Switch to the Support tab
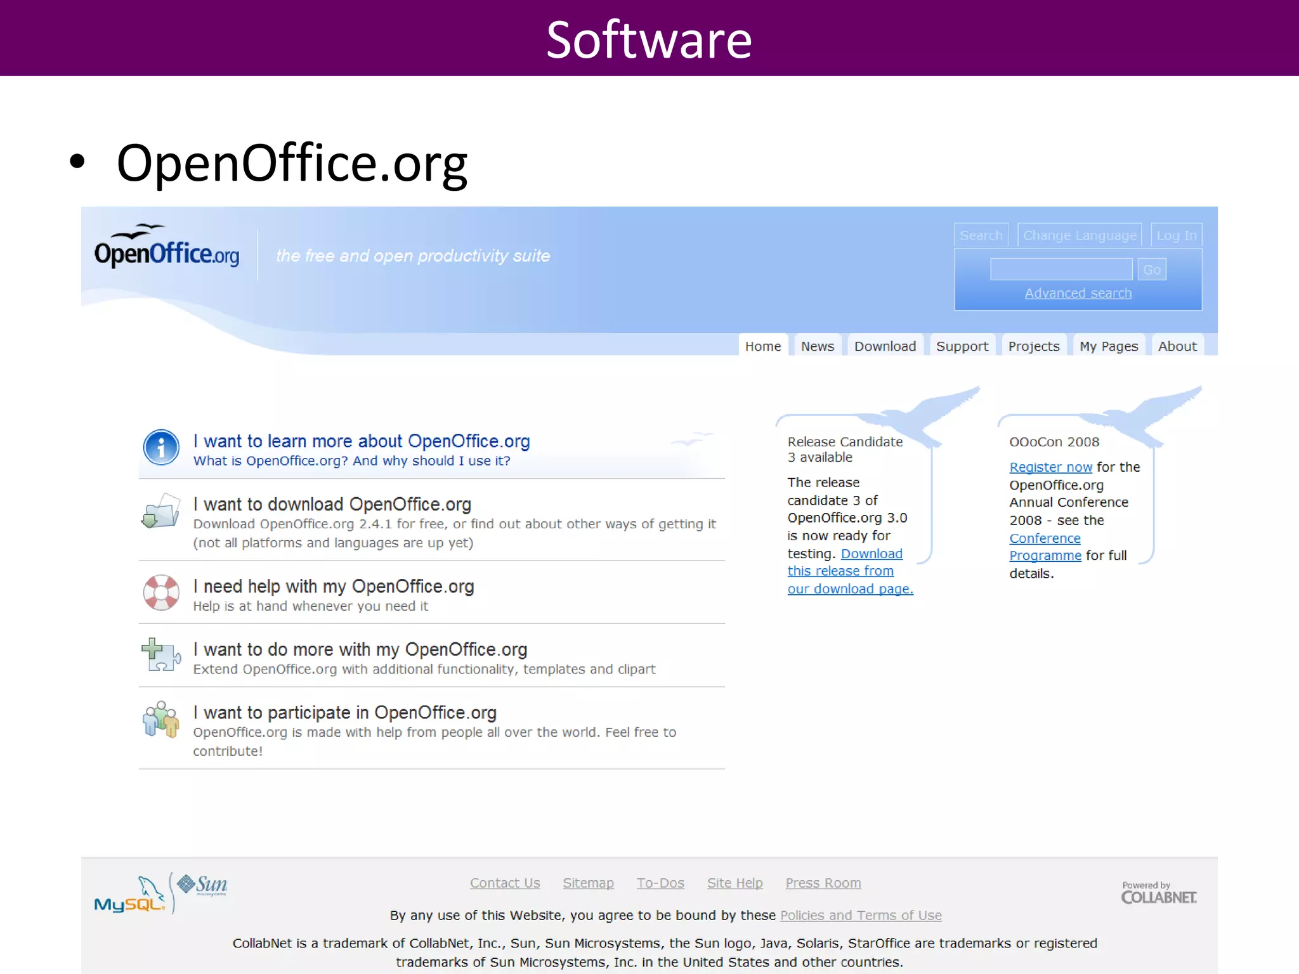Viewport: 1299px width, 974px height. pos(962,346)
